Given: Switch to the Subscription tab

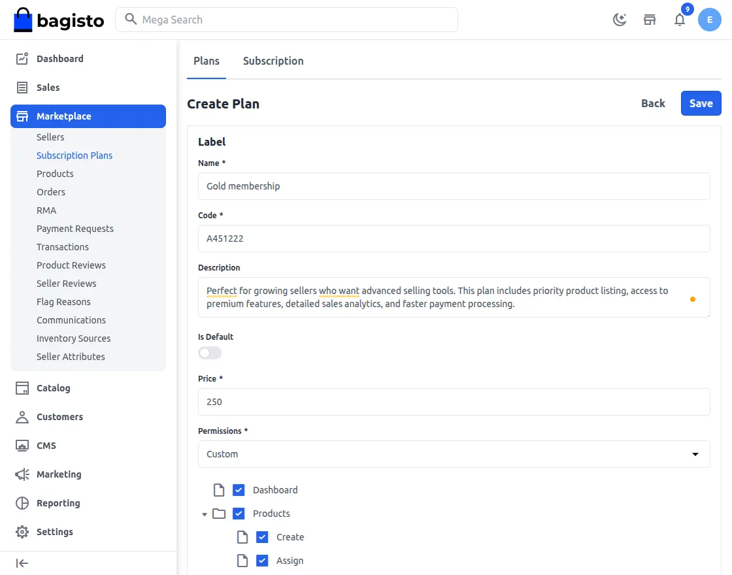Looking at the screenshot, I should tap(273, 61).
